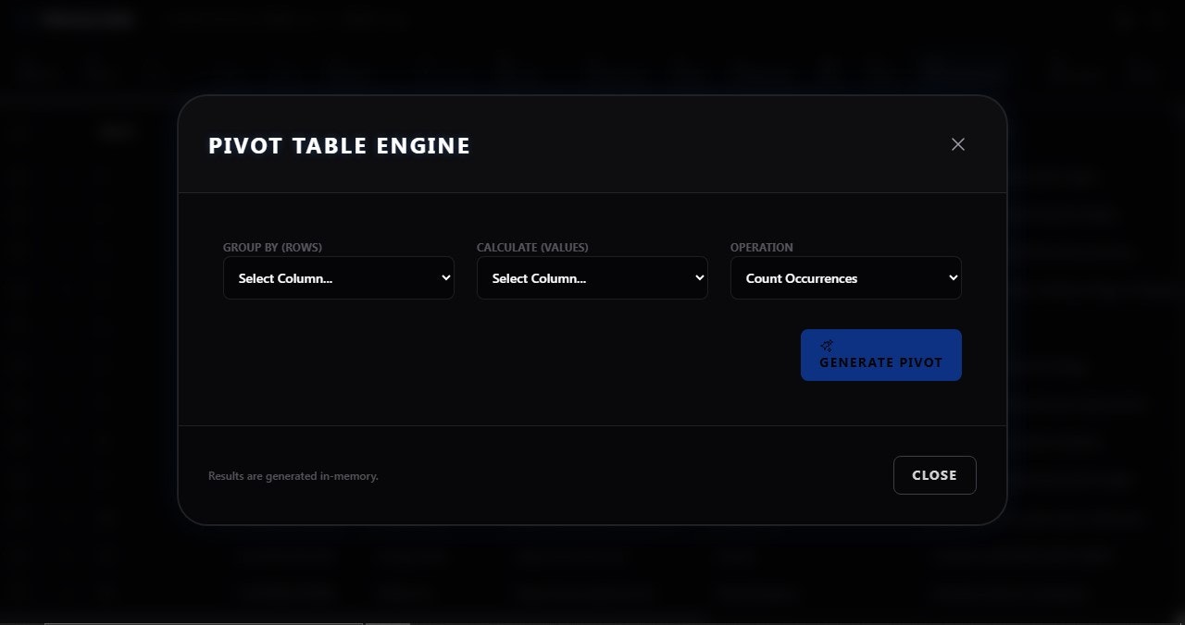
Task: Select the Count Occurrences operation field
Action: [845, 277]
